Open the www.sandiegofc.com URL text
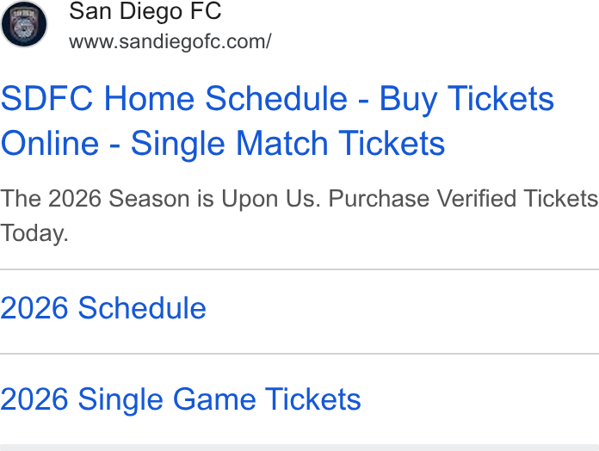 (x=170, y=41)
